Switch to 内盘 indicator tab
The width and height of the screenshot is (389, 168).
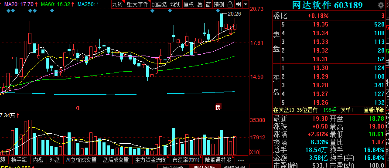(x=38, y=160)
